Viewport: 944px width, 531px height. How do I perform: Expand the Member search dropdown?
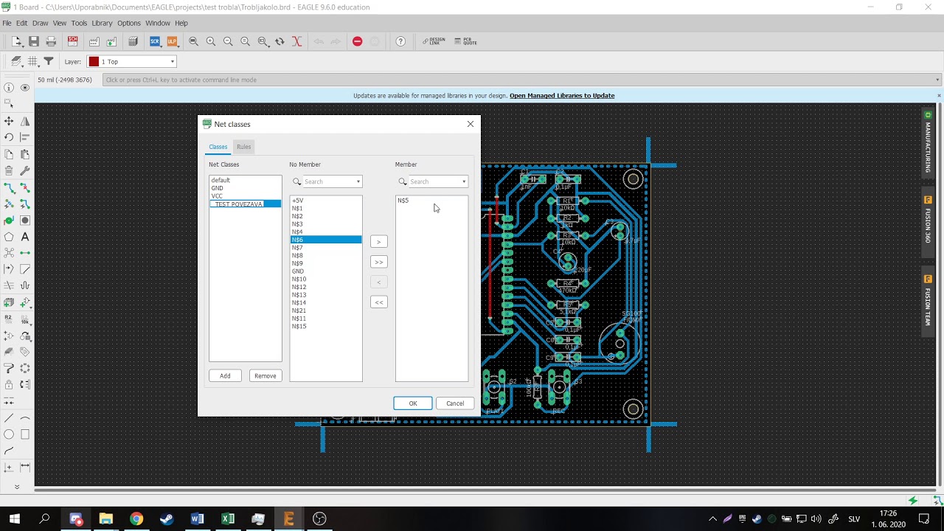click(464, 181)
